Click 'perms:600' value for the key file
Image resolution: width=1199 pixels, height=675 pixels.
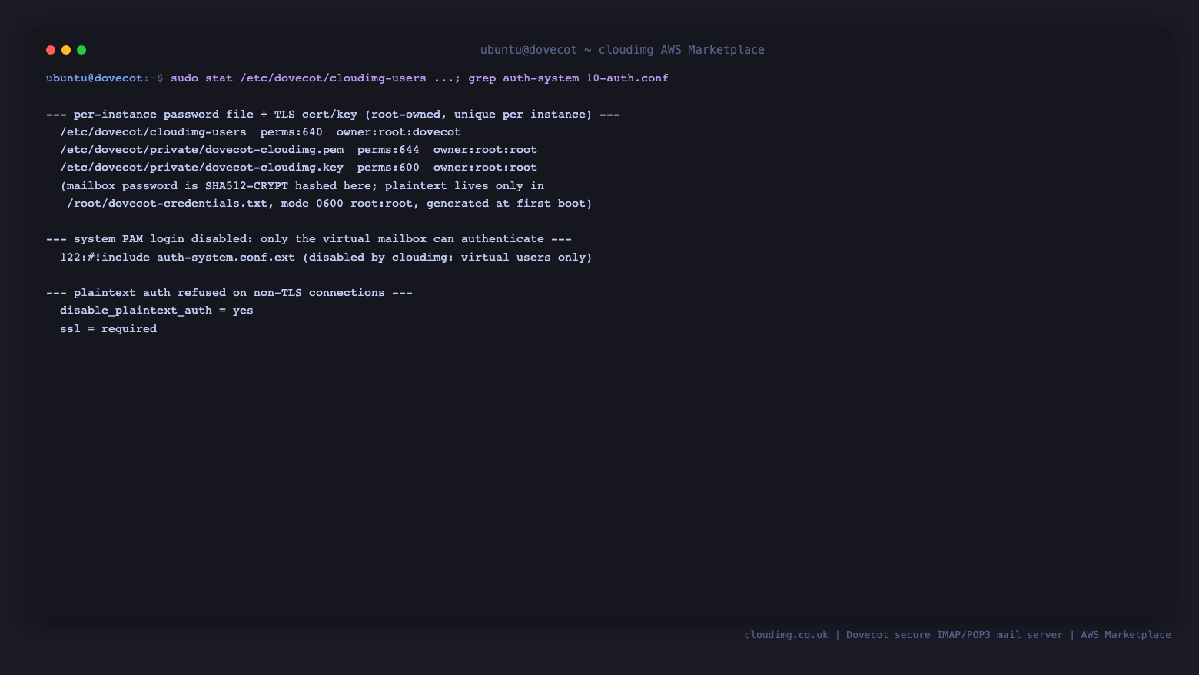tap(388, 168)
